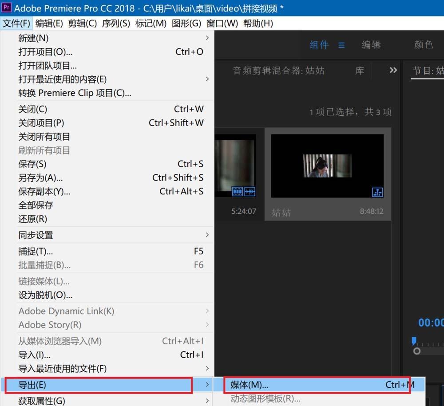Open the workspace options icon beside 组件
This screenshot has height=406, width=444.
pyautogui.click(x=341, y=45)
